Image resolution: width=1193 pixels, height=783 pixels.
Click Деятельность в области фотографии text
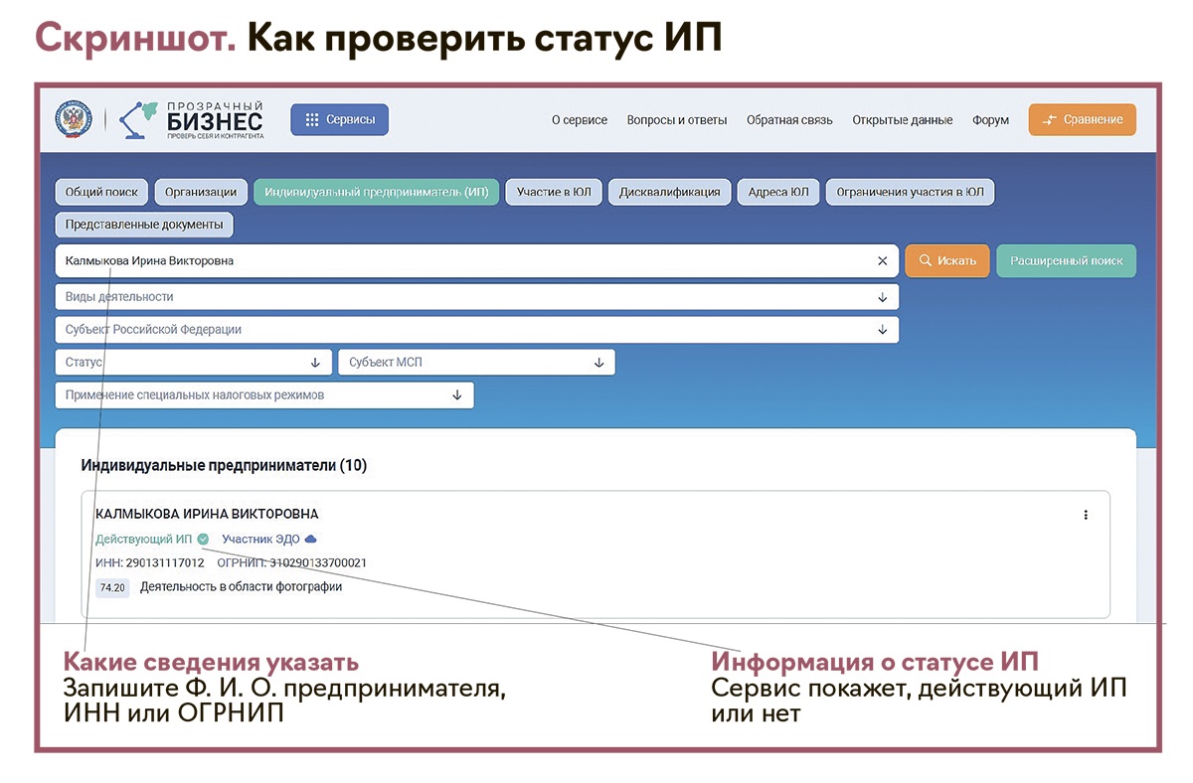click(x=241, y=587)
